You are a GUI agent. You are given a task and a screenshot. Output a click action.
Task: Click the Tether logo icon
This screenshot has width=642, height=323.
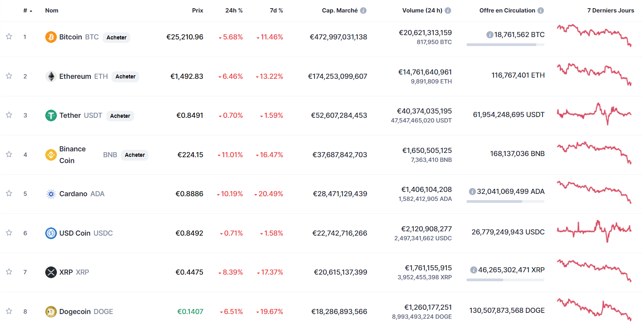tap(51, 115)
